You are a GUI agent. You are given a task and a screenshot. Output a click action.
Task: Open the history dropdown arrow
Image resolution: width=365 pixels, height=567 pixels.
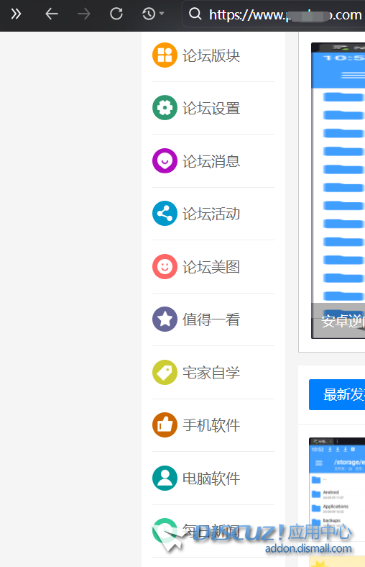pyautogui.click(x=162, y=14)
